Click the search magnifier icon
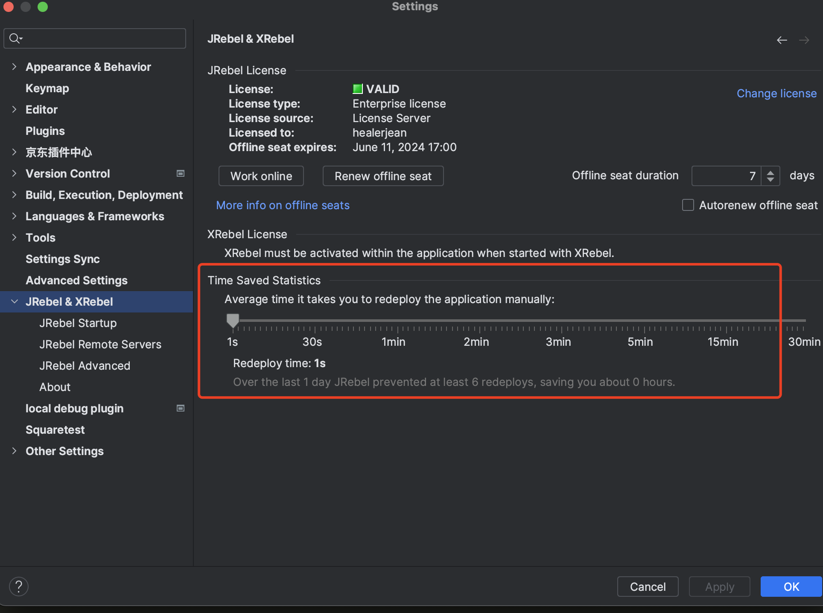Screen dimensions: 823x613 pos(15,38)
